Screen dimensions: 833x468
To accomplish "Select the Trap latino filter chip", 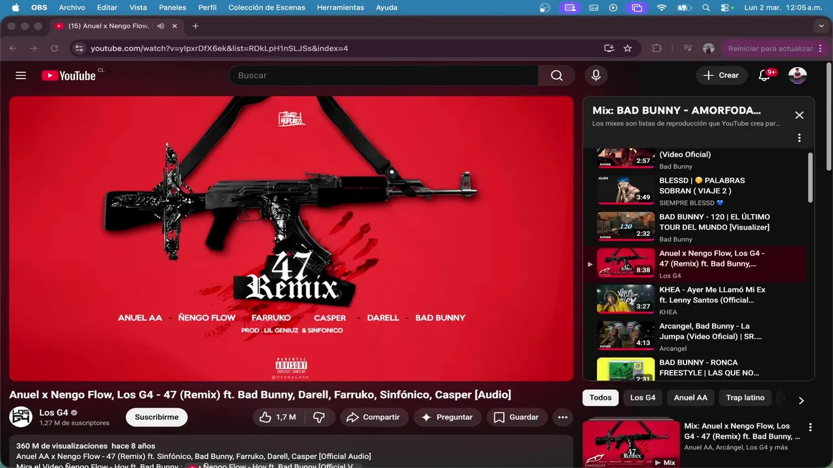I will point(745,398).
